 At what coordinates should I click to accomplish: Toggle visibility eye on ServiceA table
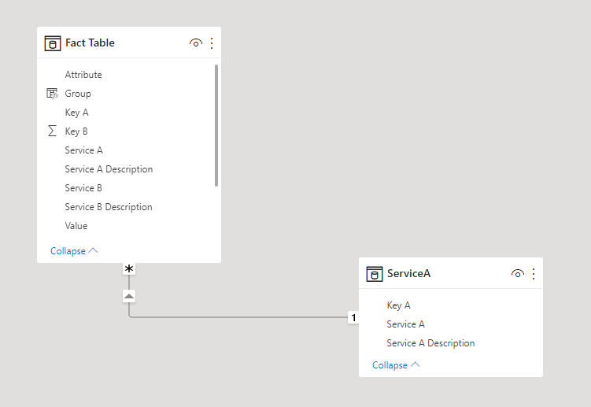[x=518, y=273]
